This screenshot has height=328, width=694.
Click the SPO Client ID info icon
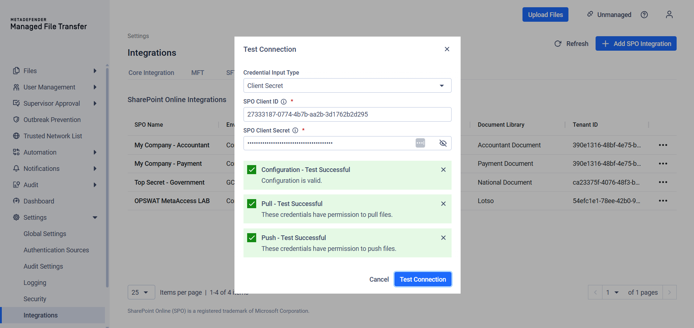[x=284, y=102]
